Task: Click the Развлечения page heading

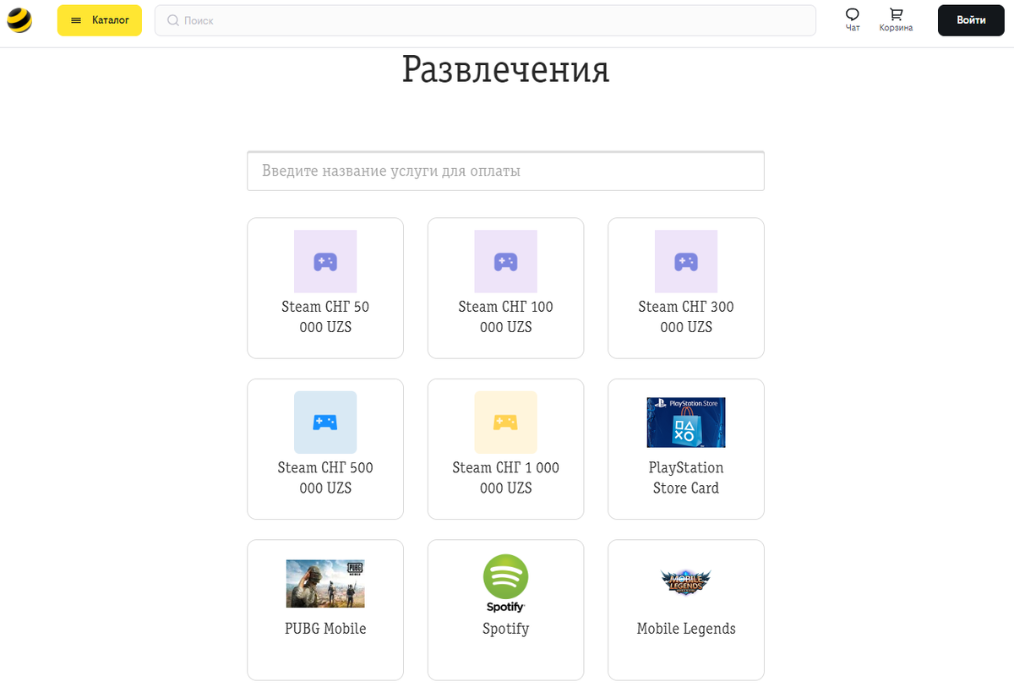Action: click(x=505, y=69)
